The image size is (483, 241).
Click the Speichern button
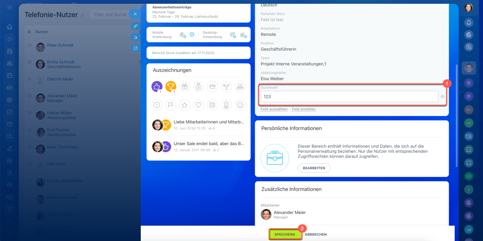coord(285,234)
